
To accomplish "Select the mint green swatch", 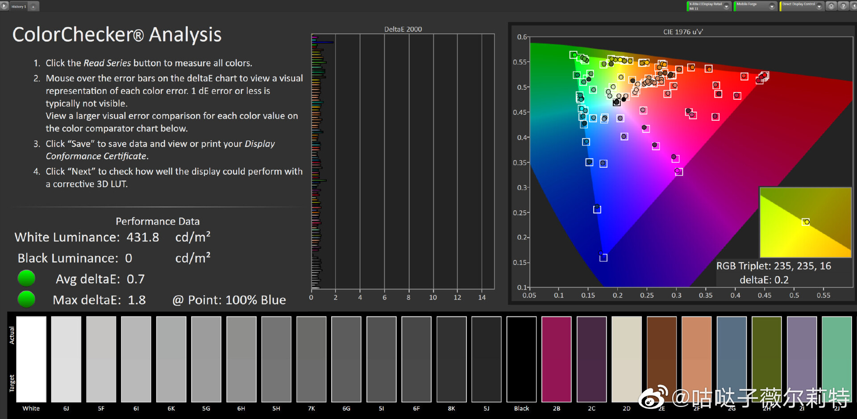I will 837,359.
